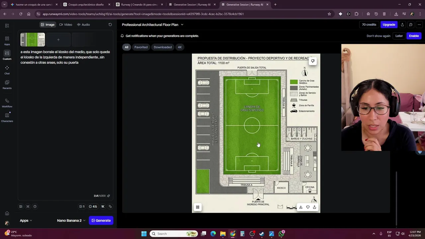Expand the Professional Architectural Floor Plan title menu
The height and width of the screenshot is (239, 425).
[153, 25]
